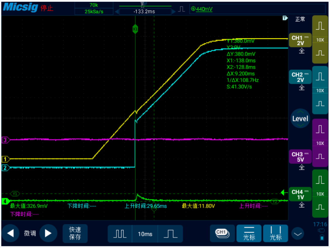
Task: Click the multi-pulse timebase decrease icon
Action: pyautogui.click(x=120, y=234)
